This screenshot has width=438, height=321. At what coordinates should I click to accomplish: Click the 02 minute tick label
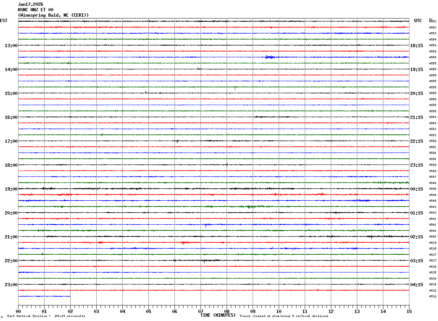(70, 312)
